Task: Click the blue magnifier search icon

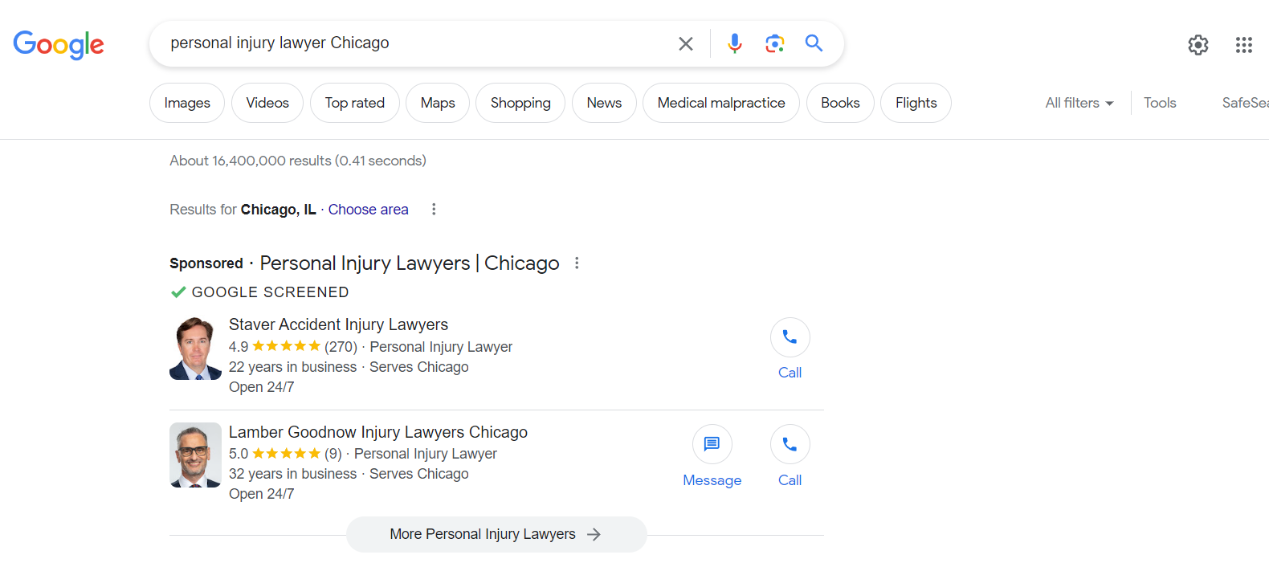Action: (x=814, y=43)
